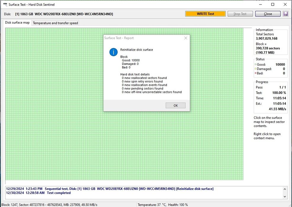The height and width of the screenshot is (207, 292).
Task: Click the WRITE Test button
Action: coord(206,14)
